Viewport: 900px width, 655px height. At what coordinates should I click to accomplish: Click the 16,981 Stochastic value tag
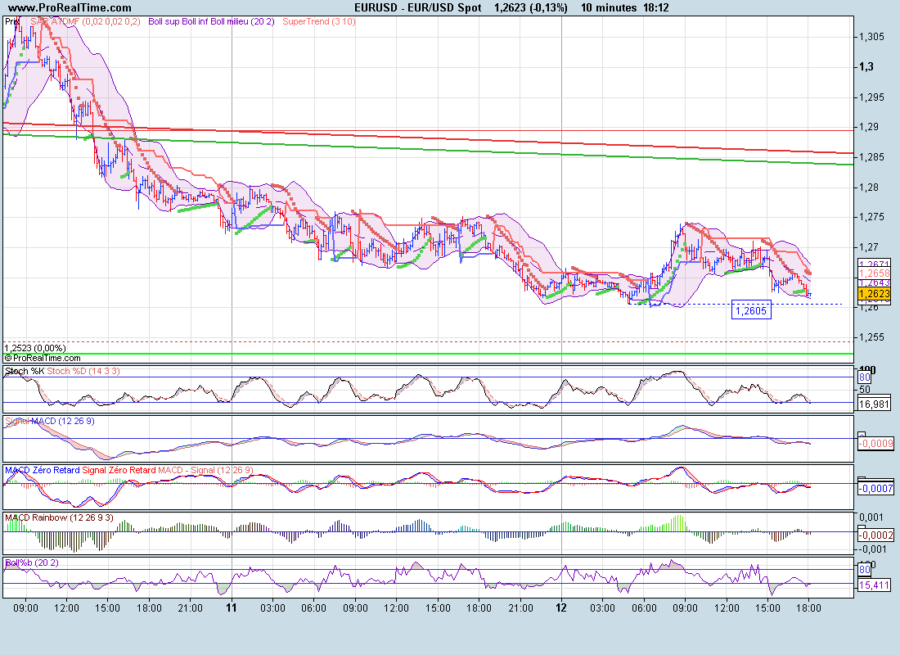click(x=874, y=404)
